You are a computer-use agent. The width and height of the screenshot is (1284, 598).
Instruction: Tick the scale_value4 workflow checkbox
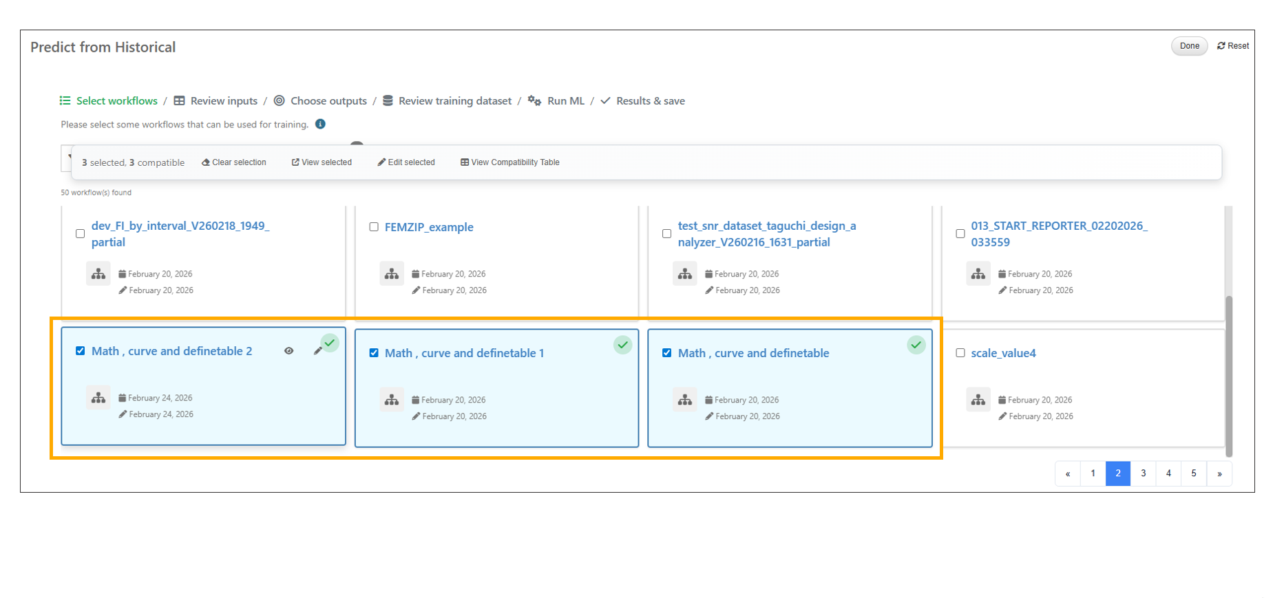960,353
